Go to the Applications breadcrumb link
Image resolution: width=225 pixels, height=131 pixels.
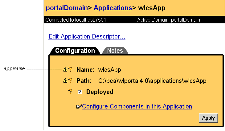[113, 8]
